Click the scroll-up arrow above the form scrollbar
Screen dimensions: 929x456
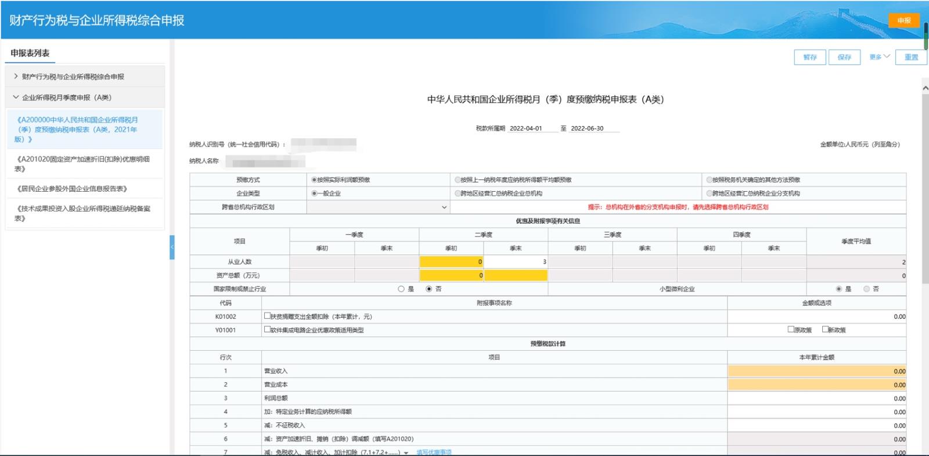[x=925, y=88]
